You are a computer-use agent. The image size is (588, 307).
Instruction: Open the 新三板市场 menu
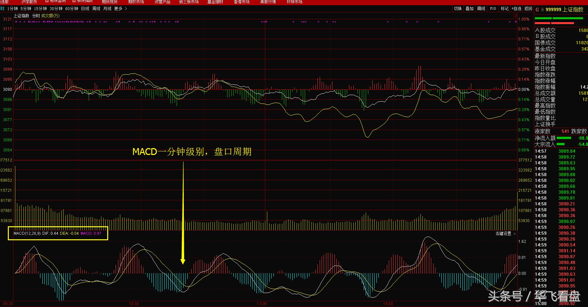click(x=188, y=2)
